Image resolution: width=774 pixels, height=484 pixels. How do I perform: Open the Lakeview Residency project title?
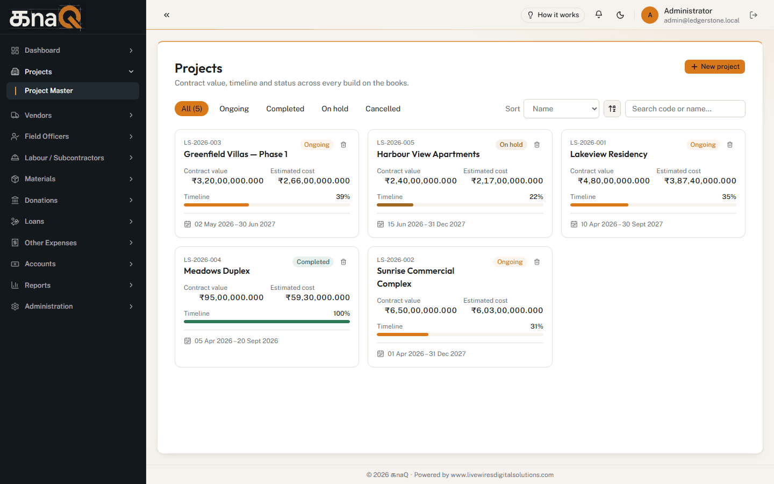click(609, 154)
